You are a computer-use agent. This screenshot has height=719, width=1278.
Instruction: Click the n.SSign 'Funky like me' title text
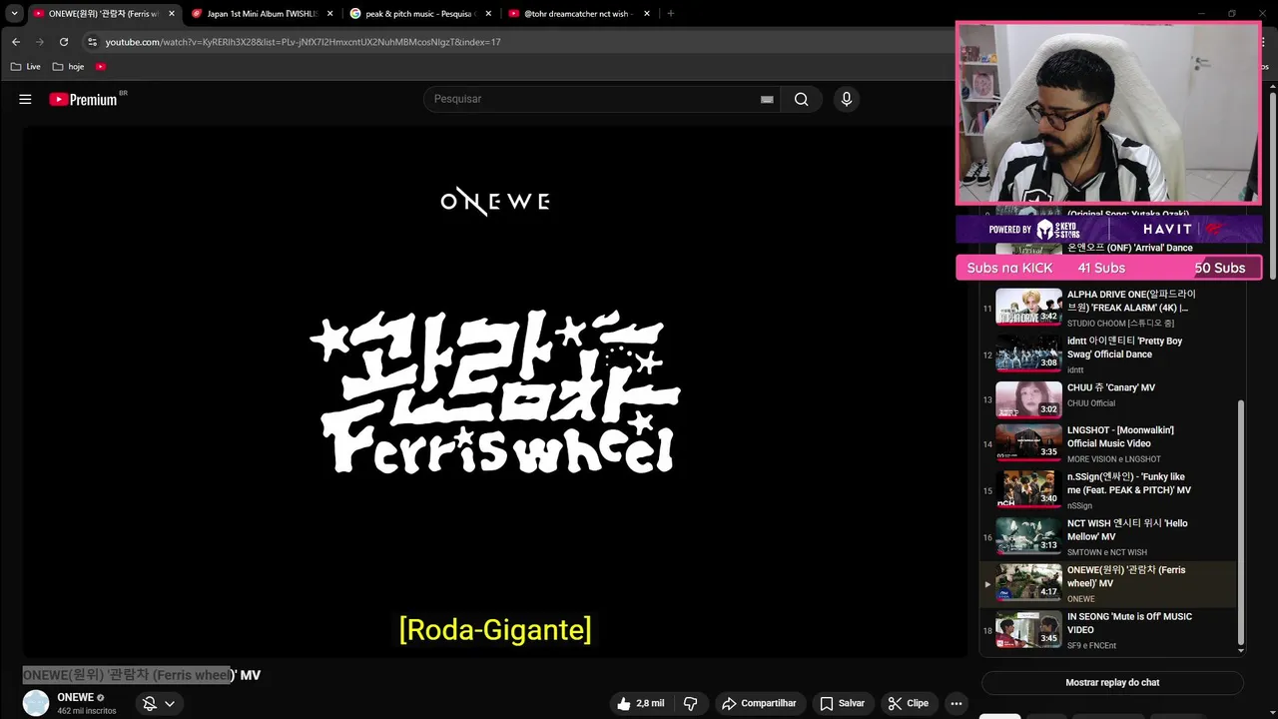click(x=1129, y=483)
